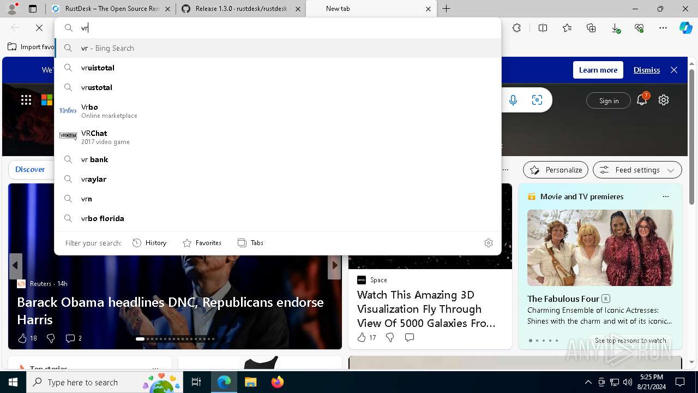This screenshot has width=698, height=393.
Task: Select VRChat 2017 video game suggestion
Action: [278, 137]
